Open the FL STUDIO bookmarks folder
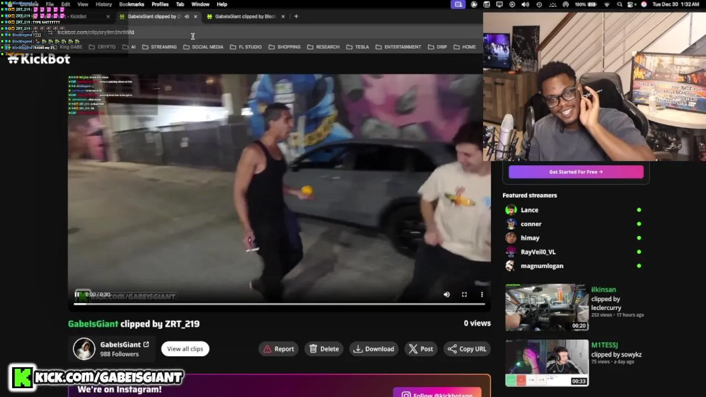 coord(245,47)
